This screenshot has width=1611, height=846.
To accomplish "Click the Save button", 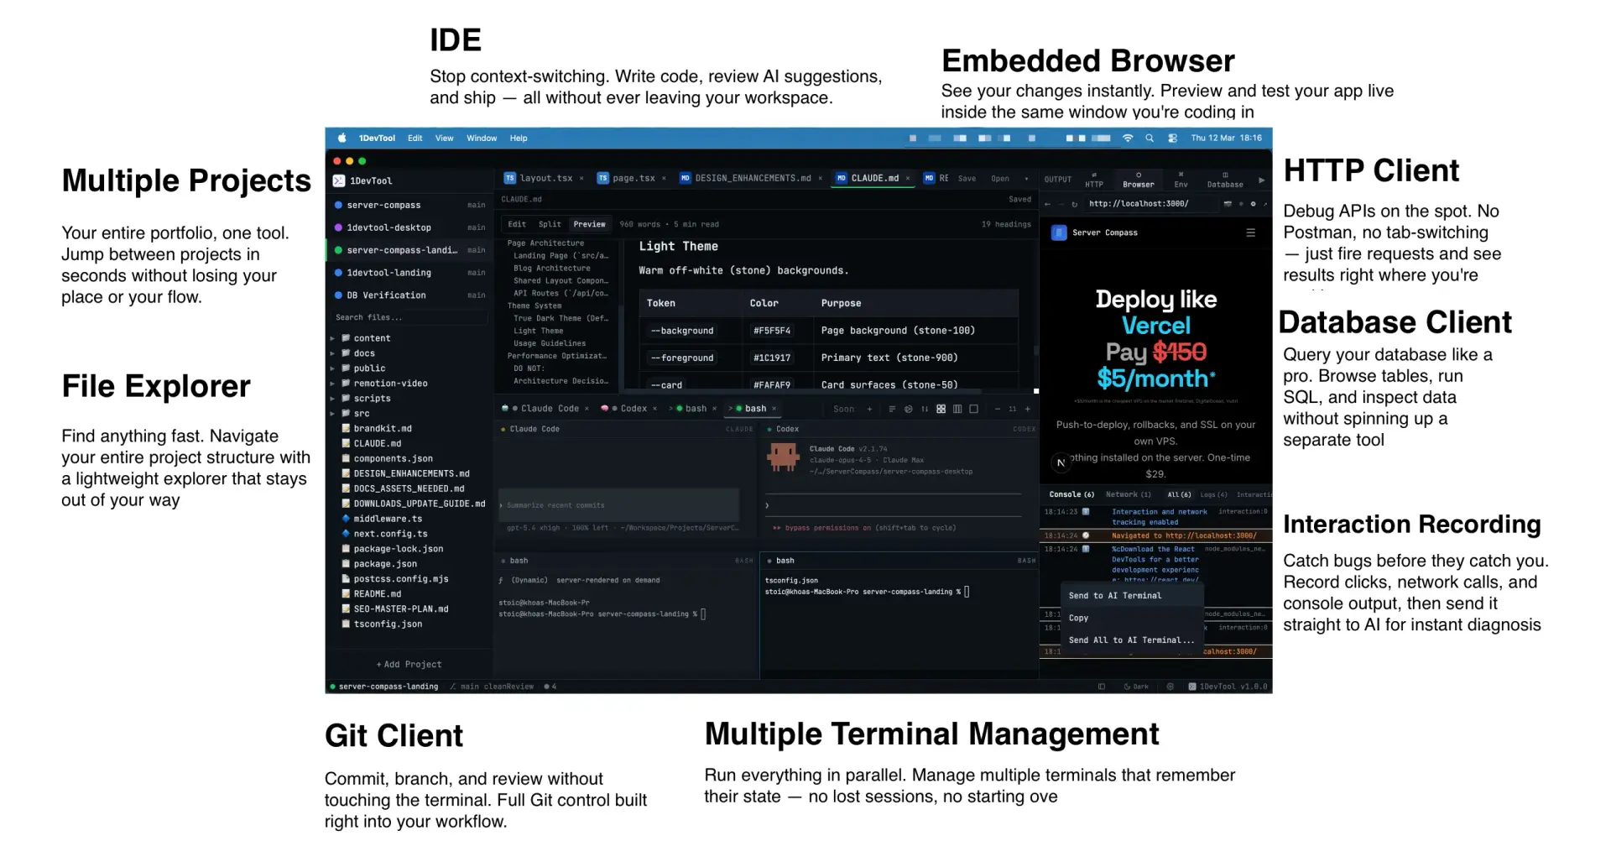I will tap(967, 179).
